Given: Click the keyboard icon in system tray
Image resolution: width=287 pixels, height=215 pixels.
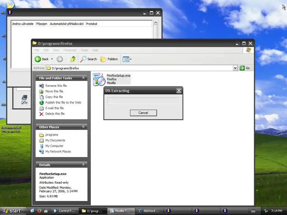Looking at the screenshot, I should pos(253,211).
